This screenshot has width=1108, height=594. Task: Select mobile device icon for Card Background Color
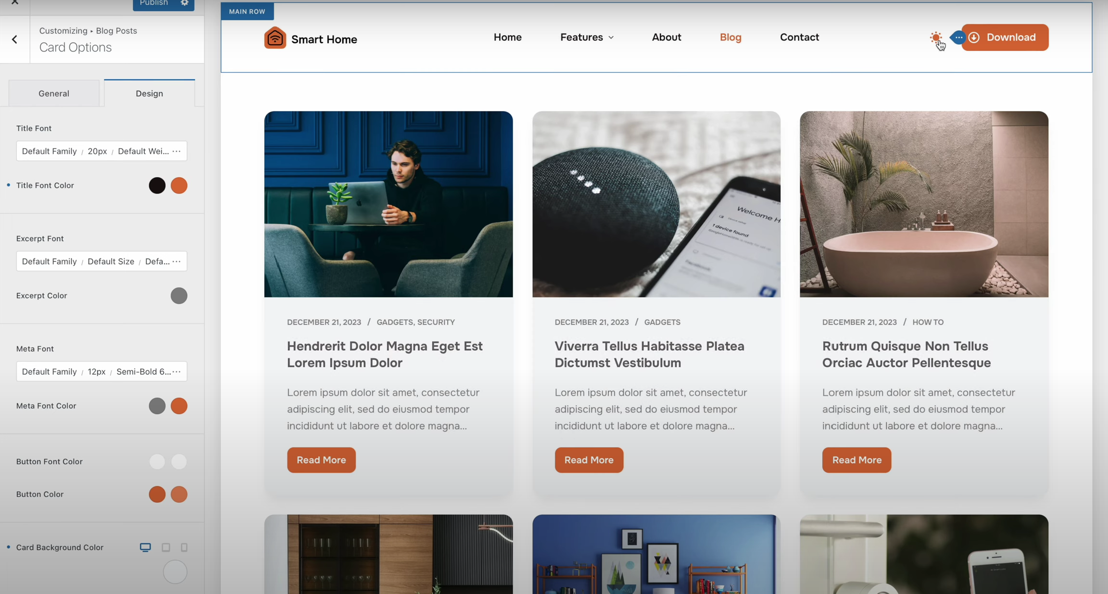click(184, 547)
